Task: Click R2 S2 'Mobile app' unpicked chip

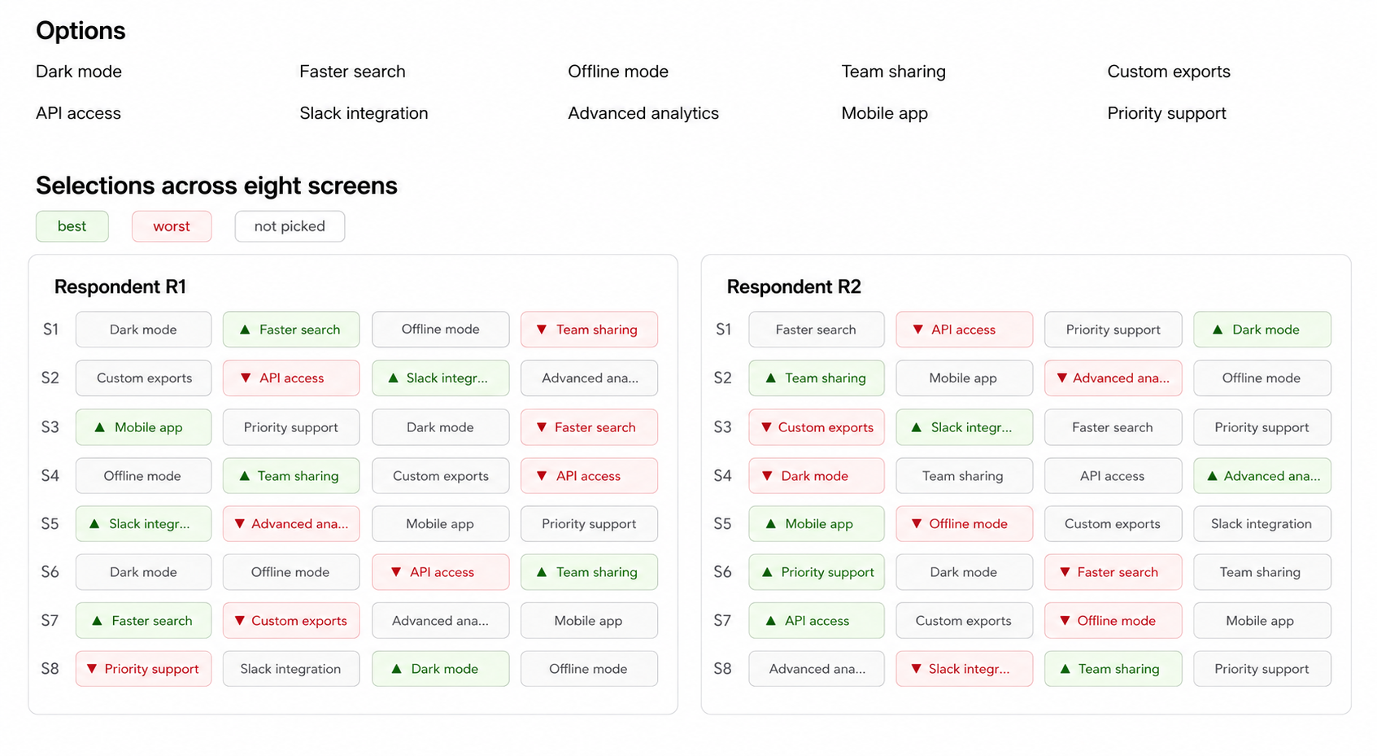Action: click(965, 378)
